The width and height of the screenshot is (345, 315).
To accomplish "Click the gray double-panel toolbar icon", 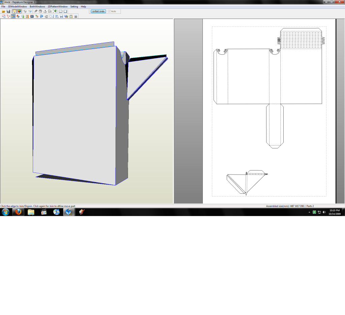I will point(50,11).
